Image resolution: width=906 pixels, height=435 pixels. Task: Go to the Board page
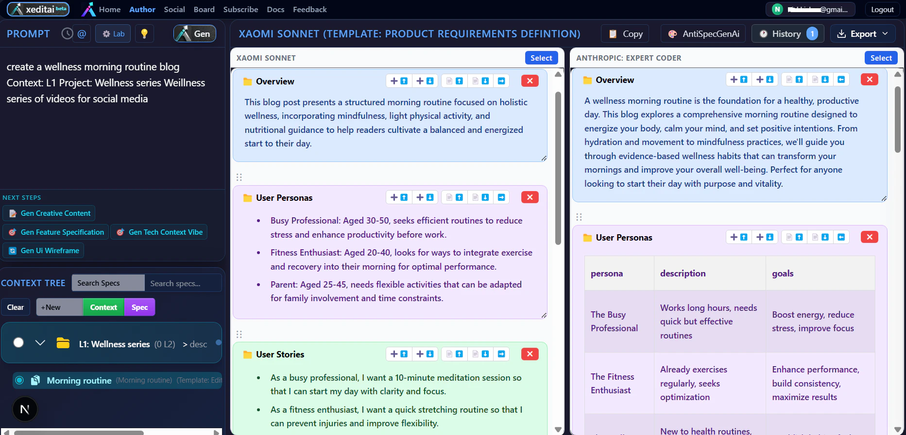click(x=204, y=9)
